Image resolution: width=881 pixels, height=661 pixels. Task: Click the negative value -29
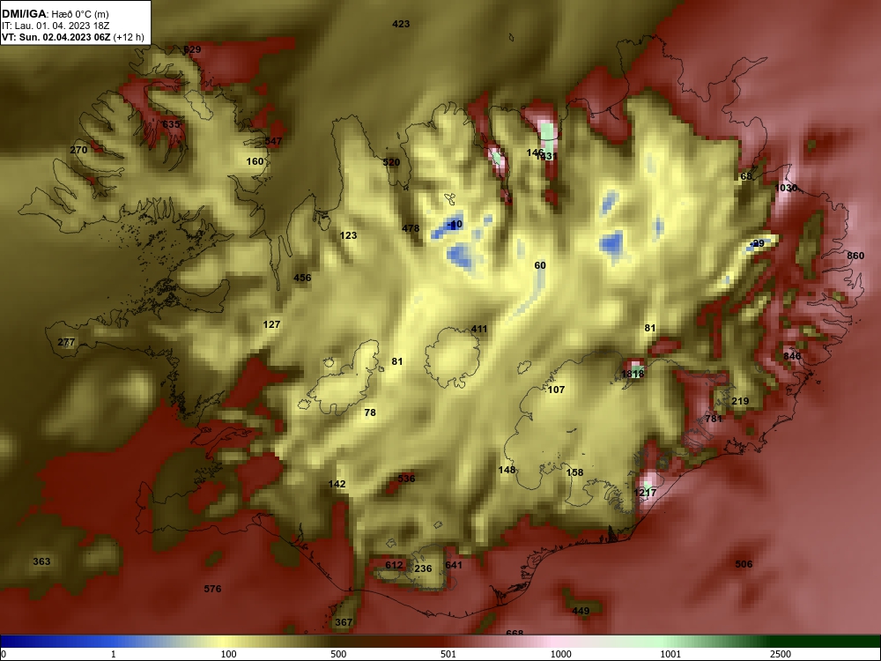click(758, 243)
